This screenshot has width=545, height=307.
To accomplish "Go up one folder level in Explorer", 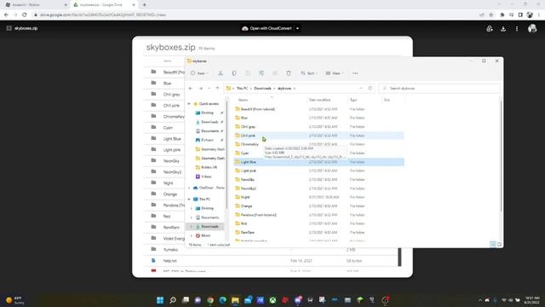I will (218, 89).
